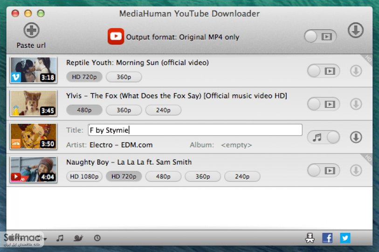This screenshot has height=252, width=379.
Task: Choose 240p for Ylvis The Fox
Action: (x=163, y=110)
